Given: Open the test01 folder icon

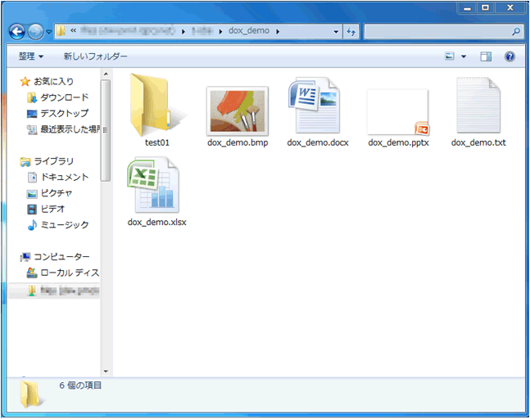Looking at the screenshot, I should point(156,106).
